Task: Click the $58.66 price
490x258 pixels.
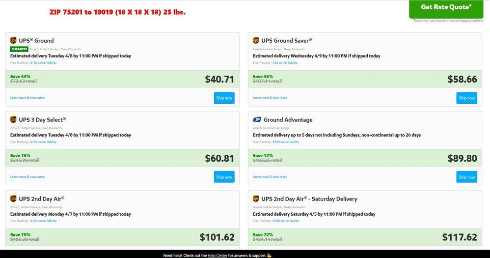Action: [462, 79]
